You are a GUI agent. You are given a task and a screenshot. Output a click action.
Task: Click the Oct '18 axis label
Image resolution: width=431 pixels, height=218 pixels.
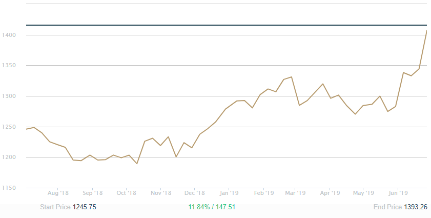coord(126,193)
